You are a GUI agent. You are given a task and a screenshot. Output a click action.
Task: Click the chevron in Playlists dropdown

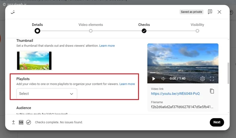(71, 94)
